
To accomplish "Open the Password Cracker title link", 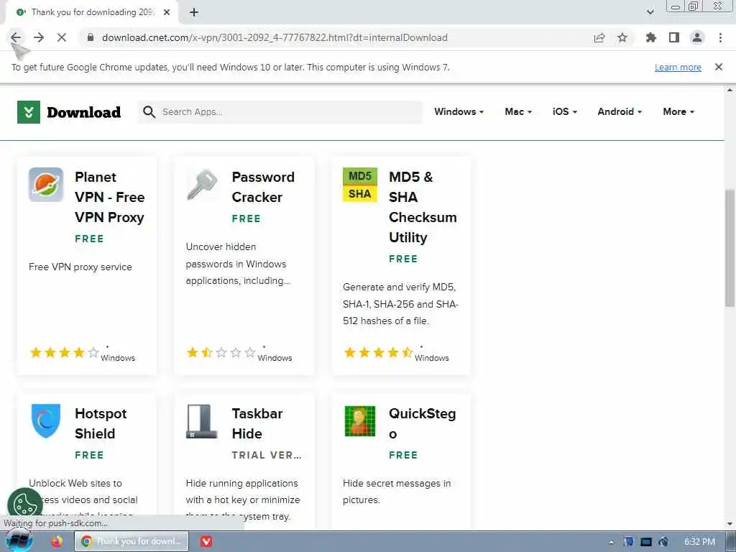I will click(x=263, y=187).
